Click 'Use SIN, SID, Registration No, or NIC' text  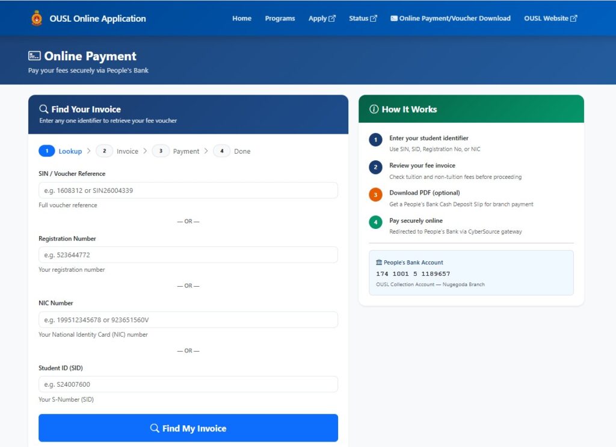pos(435,149)
